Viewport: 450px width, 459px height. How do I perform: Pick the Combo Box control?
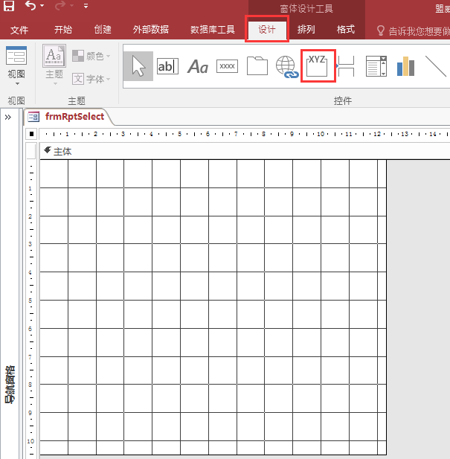click(376, 66)
